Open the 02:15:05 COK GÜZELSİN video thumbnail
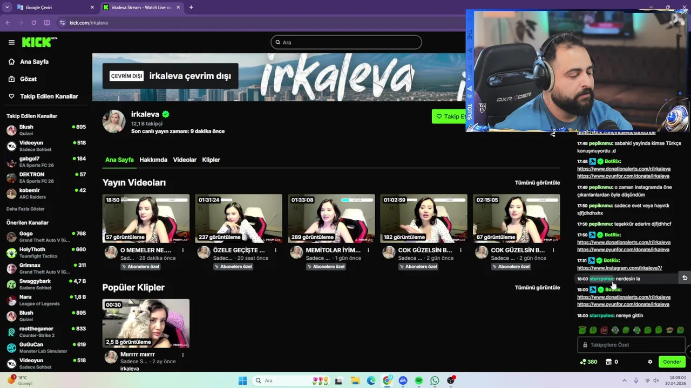The height and width of the screenshot is (388, 691). (x=516, y=218)
